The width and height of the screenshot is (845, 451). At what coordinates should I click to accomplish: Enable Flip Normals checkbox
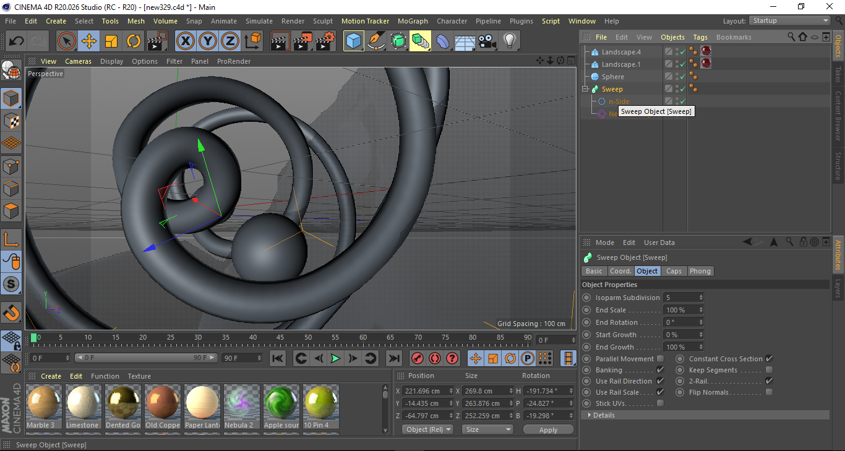pos(769,392)
